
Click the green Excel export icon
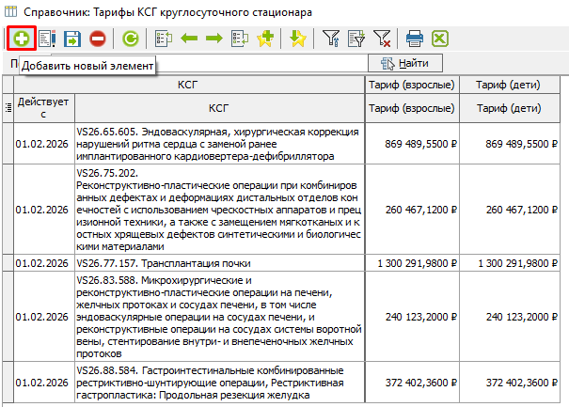click(440, 39)
